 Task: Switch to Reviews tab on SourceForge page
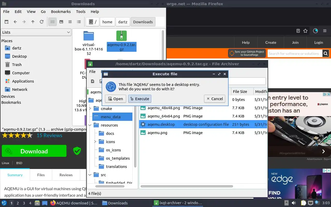pyautogui.click(x=66, y=175)
